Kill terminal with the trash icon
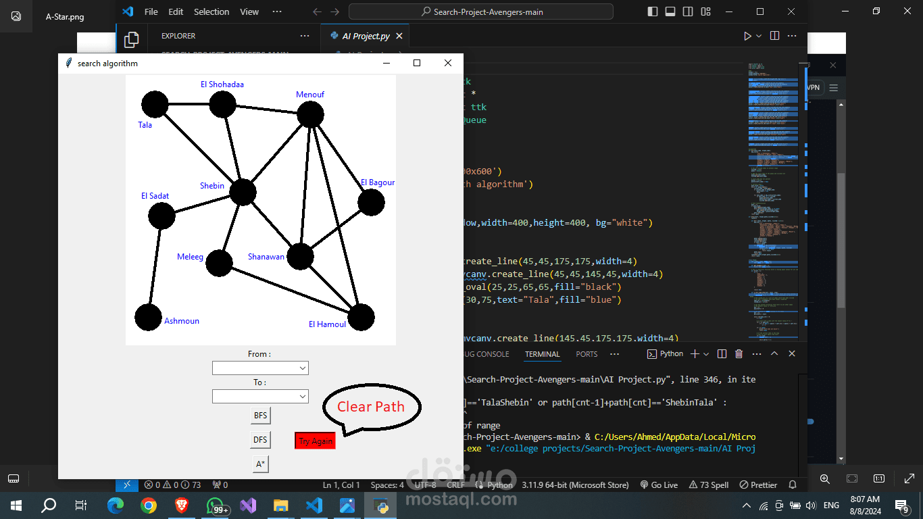 click(x=739, y=353)
